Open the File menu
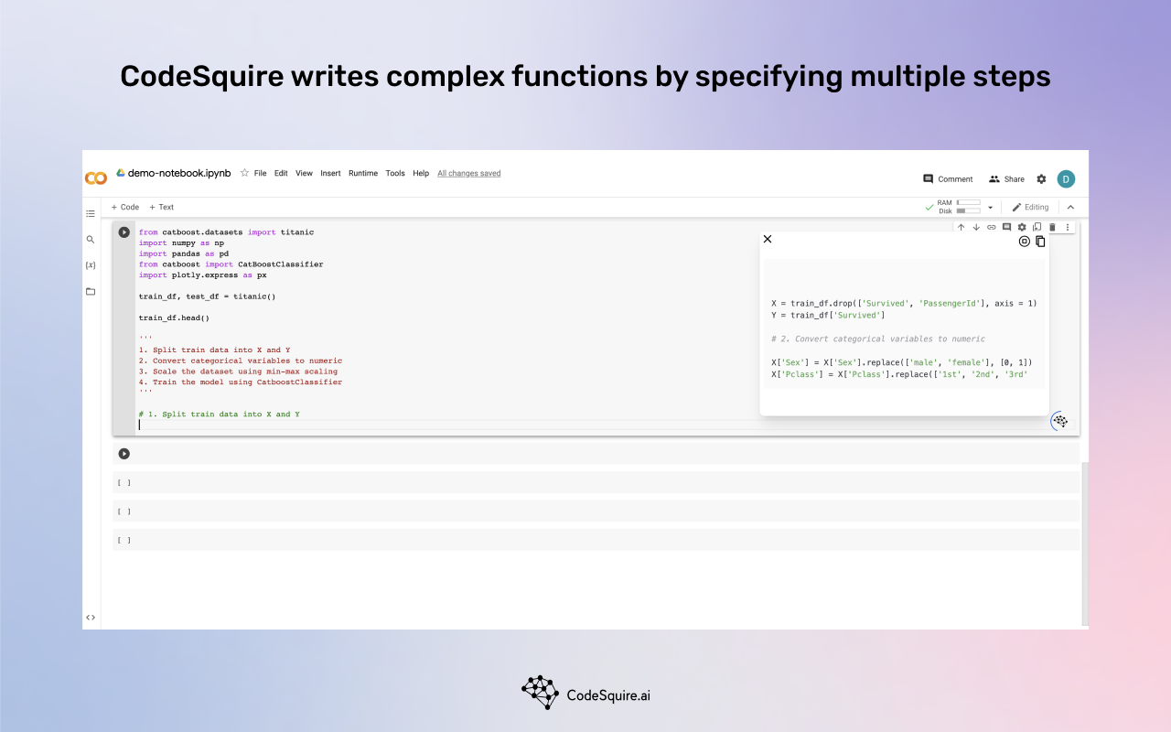Viewport: 1171px width, 732px height. [260, 173]
